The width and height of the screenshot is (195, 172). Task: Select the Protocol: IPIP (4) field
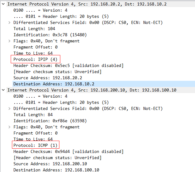pos(35,59)
